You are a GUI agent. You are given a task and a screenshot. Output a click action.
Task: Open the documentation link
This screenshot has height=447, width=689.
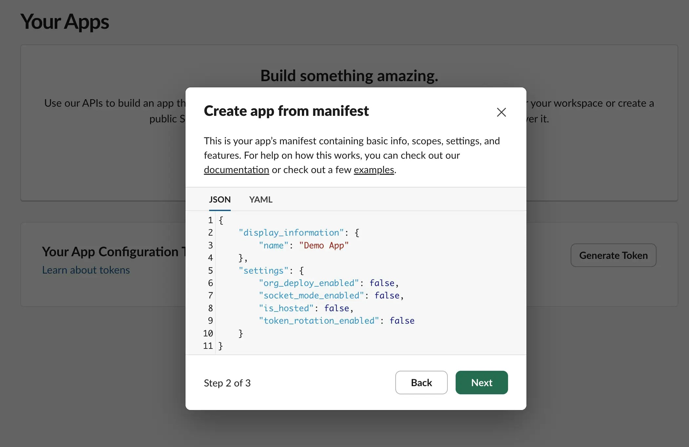236,170
